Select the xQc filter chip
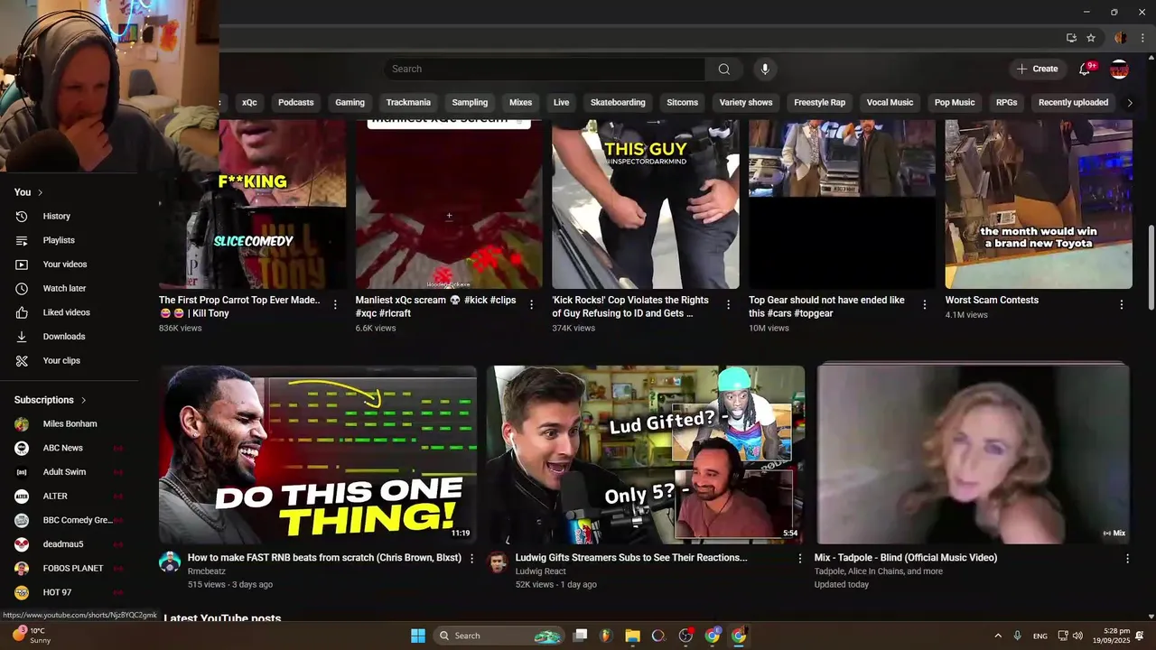 click(249, 102)
